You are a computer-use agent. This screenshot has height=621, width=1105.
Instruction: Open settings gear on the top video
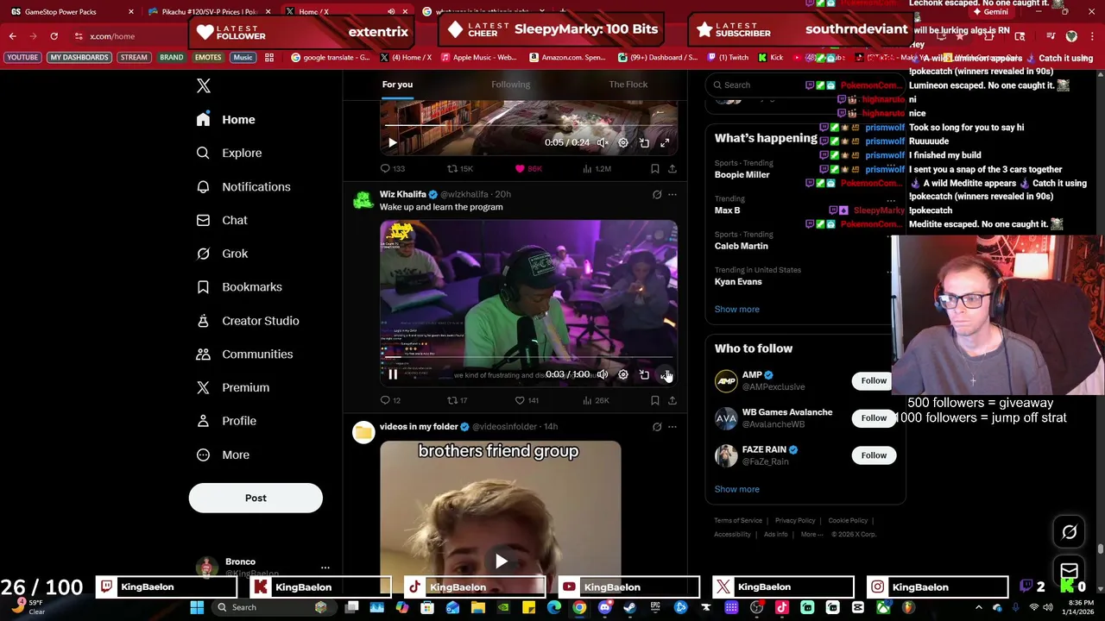pyautogui.click(x=623, y=142)
